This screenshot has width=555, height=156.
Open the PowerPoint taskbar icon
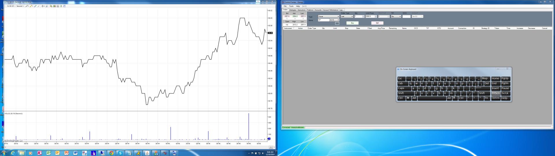click(66, 153)
